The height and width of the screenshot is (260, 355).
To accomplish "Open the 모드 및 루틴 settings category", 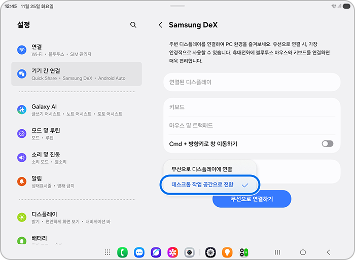I will pos(77,133).
